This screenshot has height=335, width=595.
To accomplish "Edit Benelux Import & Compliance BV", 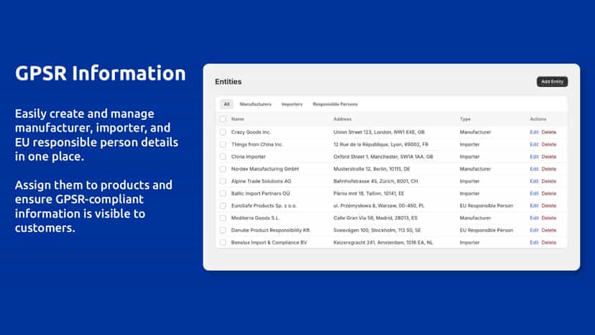I will 534,242.
